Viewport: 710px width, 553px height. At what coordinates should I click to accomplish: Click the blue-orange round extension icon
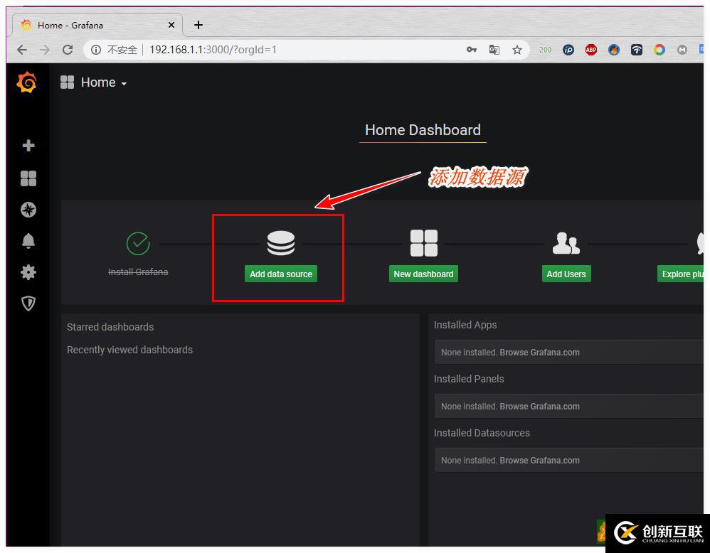pyautogui.click(x=613, y=50)
